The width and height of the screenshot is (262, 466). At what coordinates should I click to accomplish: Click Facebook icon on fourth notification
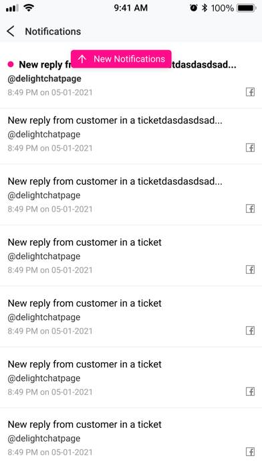coord(250,270)
